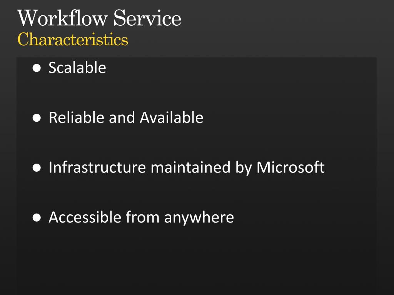Click the word Service in the title

(x=147, y=18)
